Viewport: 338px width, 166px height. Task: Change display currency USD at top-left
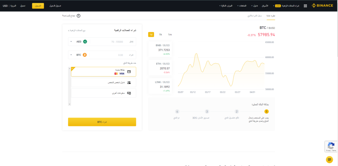[x=5, y=6]
